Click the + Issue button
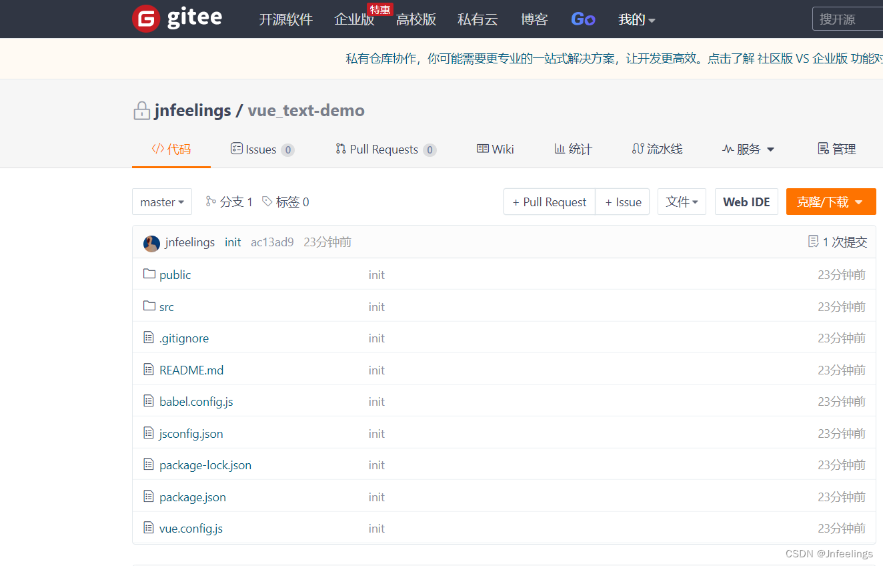The image size is (883, 566). 623,202
